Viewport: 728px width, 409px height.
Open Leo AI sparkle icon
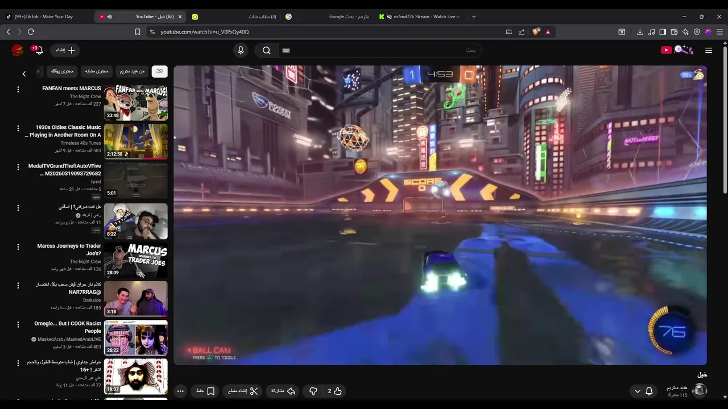pos(685,32)
